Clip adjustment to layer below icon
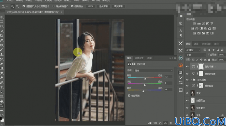The height and width of the screenshot is (126, 226). (150, 123)
